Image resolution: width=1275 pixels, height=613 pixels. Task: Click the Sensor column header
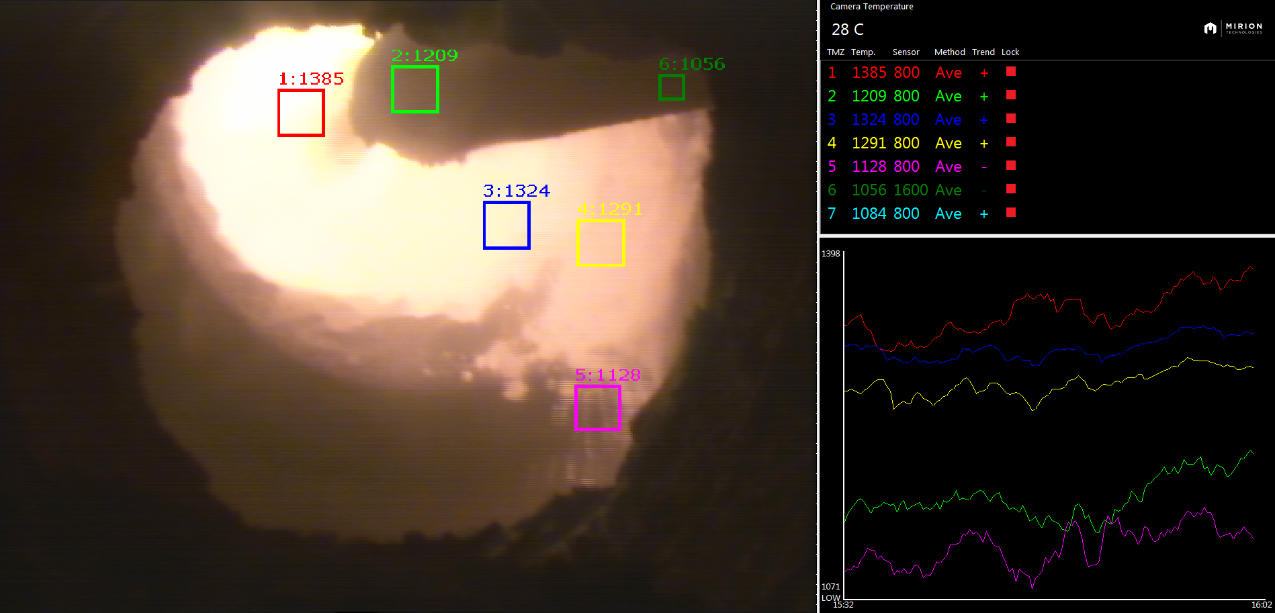(906, 52)
